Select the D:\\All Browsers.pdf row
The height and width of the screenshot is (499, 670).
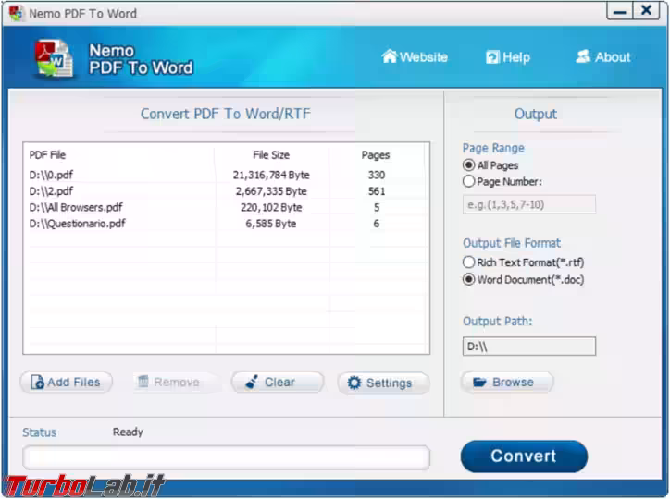click(226, 207)
